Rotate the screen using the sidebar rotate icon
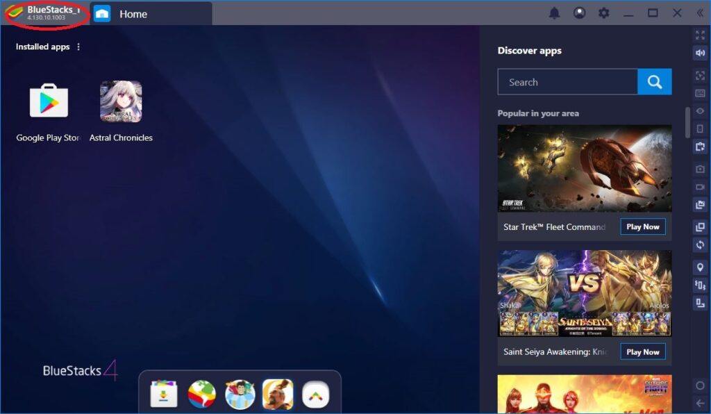 point(699,245)
